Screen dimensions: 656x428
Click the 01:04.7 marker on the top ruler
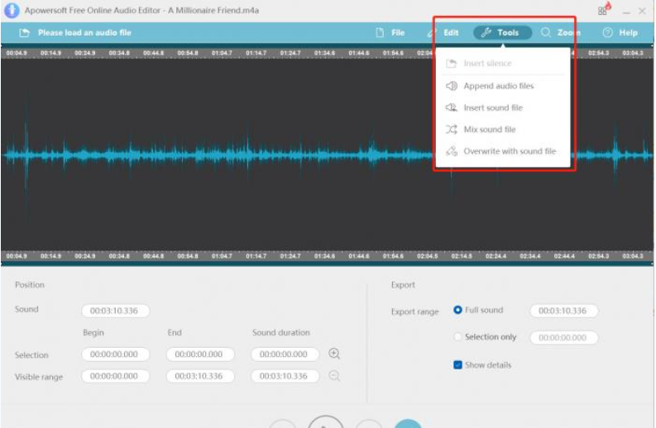(222, 53)
